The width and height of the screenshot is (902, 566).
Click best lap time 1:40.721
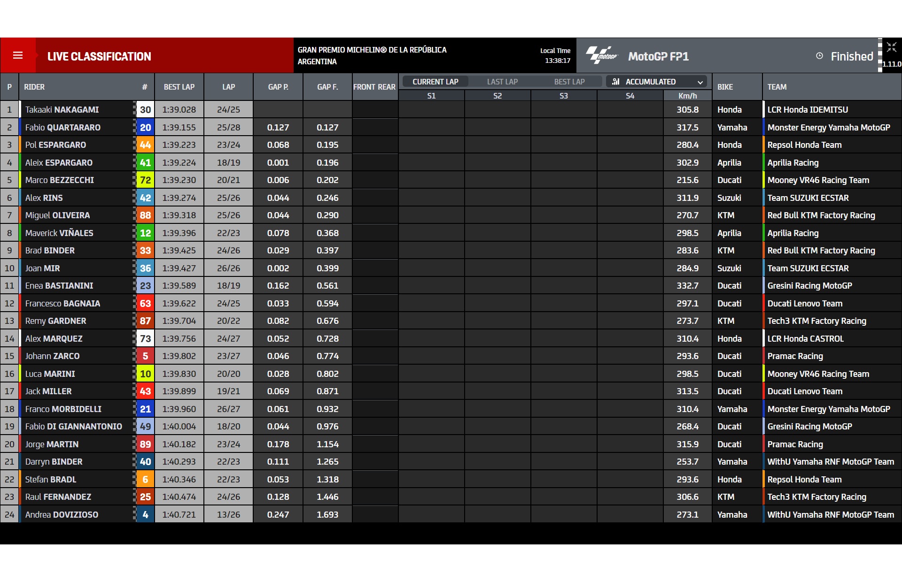pyautogui.click(x=179, y=514)
